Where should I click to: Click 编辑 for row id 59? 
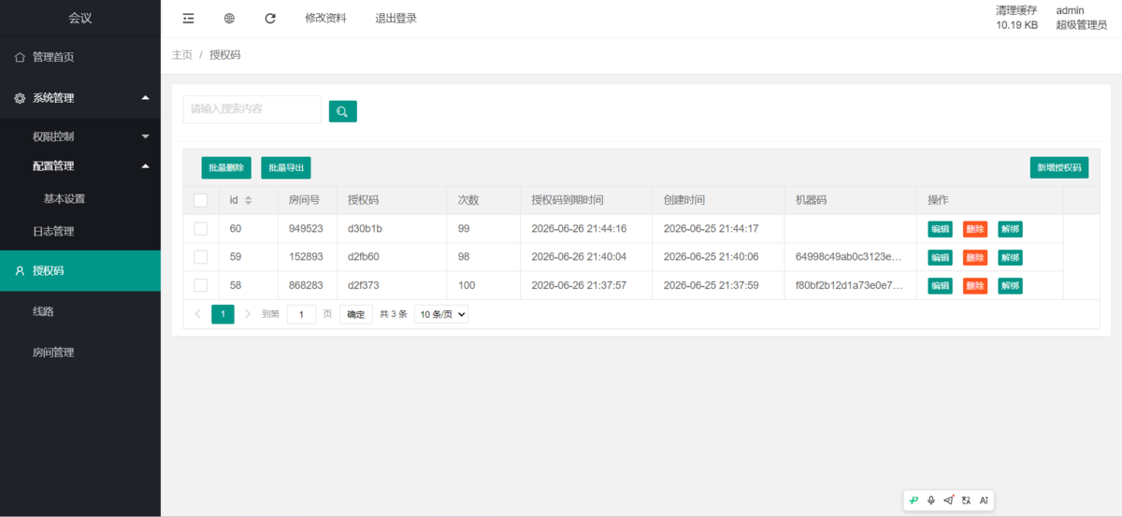pos(940,257)
